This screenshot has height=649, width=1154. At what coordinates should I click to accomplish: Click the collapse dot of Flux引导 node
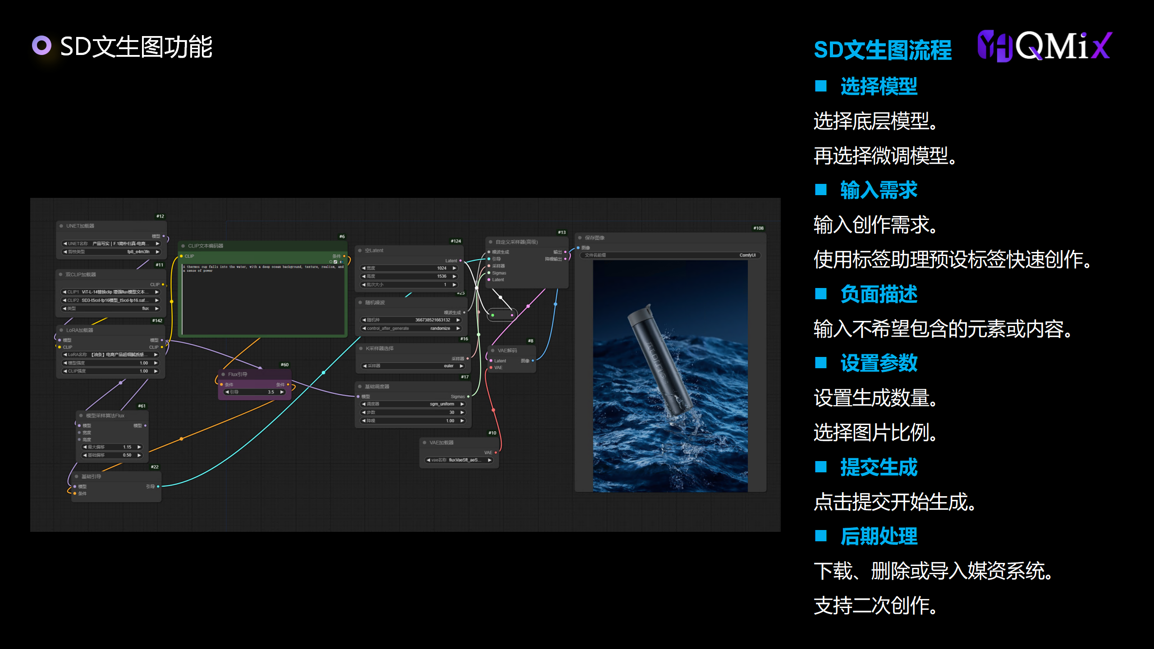[x=223, y=374]
